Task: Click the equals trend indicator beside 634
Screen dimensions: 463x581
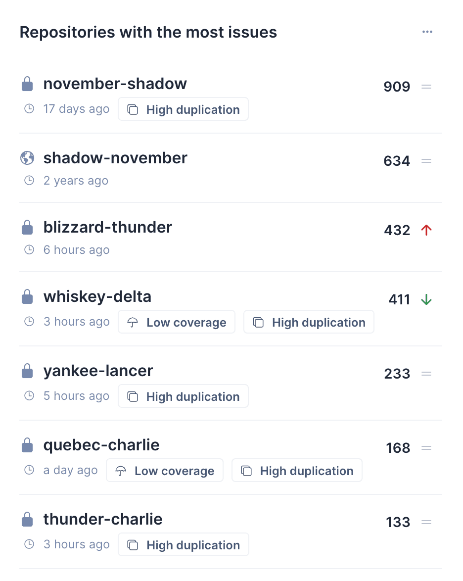Action: tap(426, 160)
